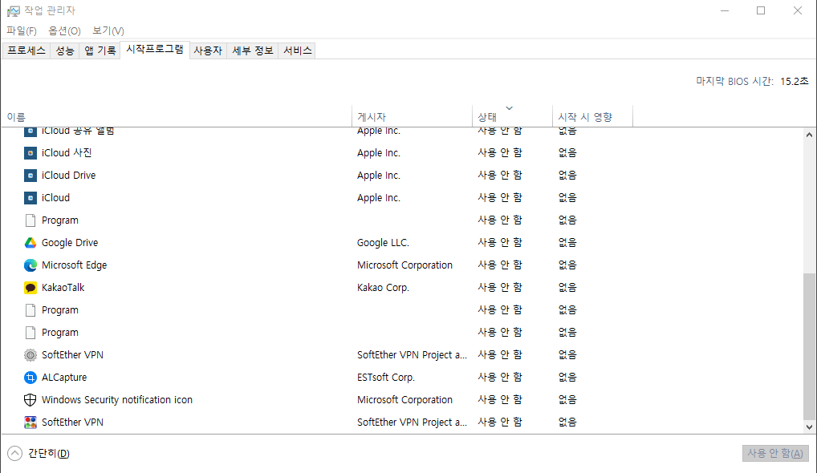Click the scrollbar up arrow
Viewport: 817px width, 473px height.
point(809,135)
